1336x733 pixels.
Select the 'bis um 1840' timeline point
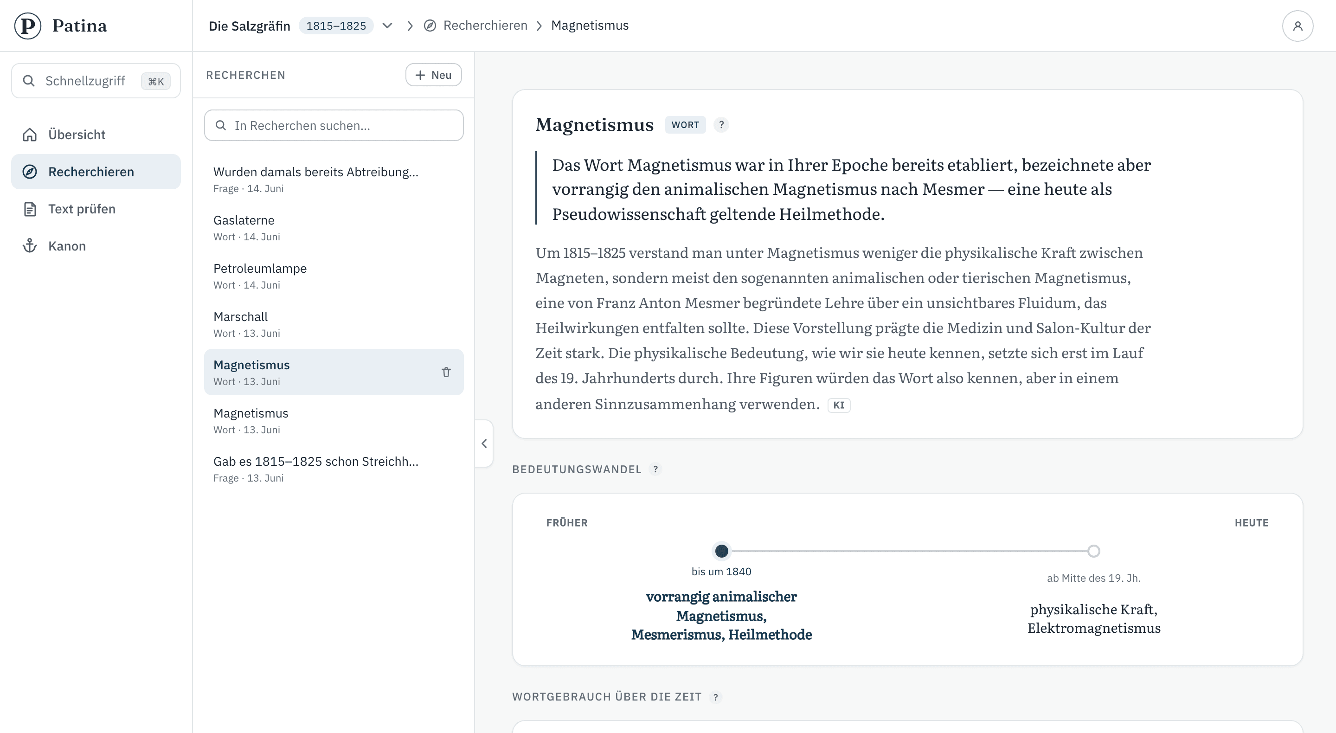(721, 551)
